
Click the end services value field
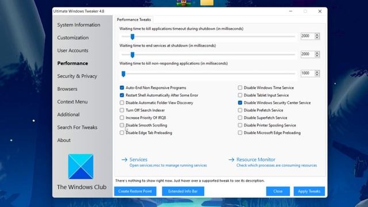pyautogui.click(x=308, y=54)
